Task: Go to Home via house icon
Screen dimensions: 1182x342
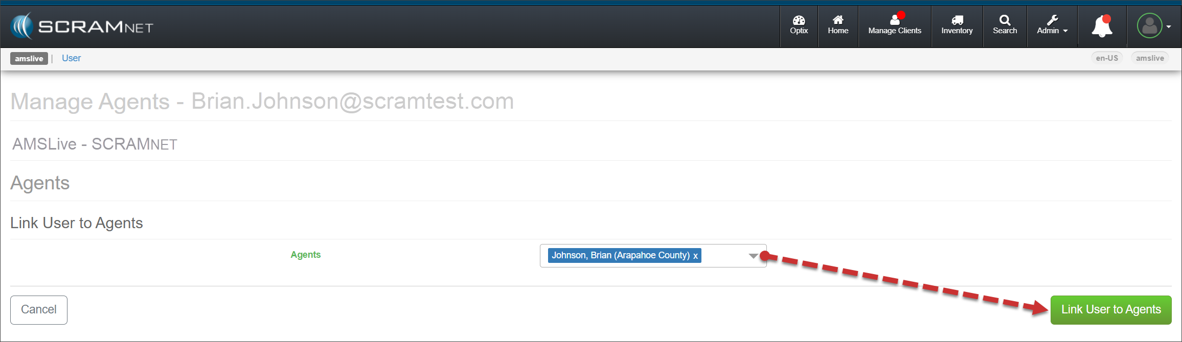Action: pyautogui.click(x=838, y=25)
